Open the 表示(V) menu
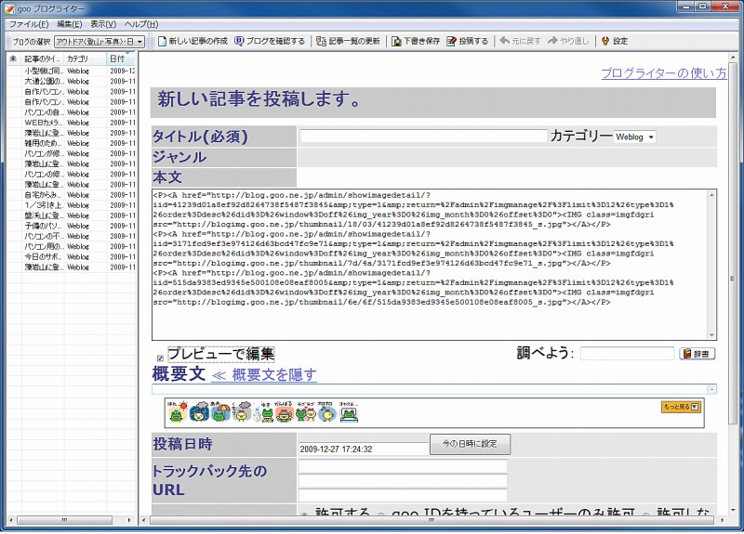 (103, 23)
